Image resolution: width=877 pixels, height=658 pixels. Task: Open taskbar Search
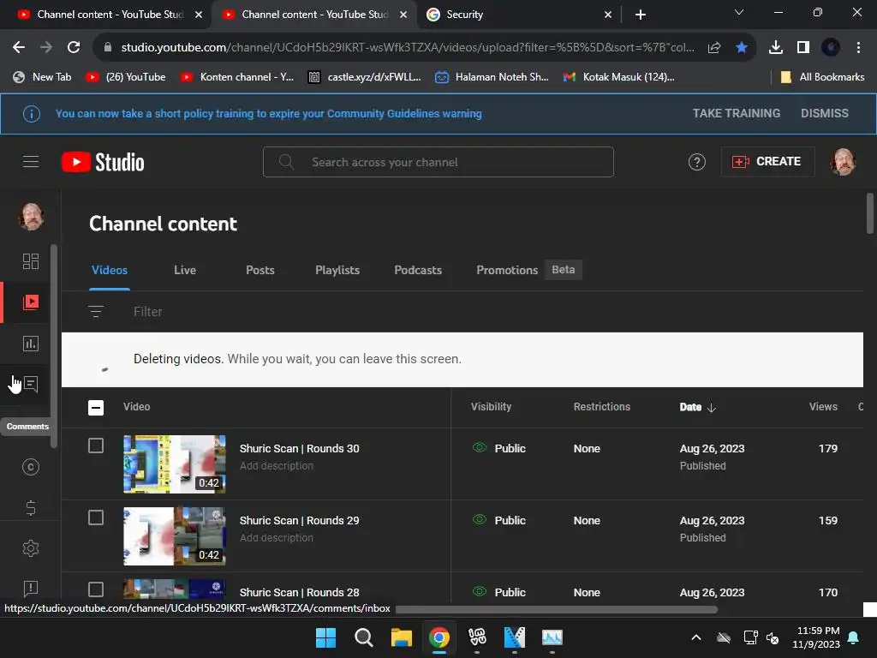[x=363, y=637]
